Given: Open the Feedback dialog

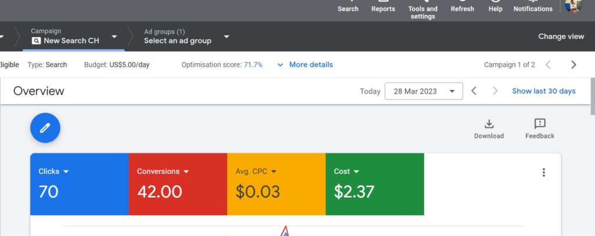Looking at the screenshot, I should click(540, 129).
